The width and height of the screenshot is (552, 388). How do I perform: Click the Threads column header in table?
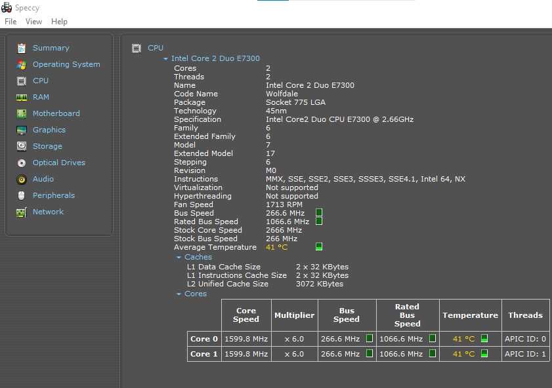coord(526,315)
